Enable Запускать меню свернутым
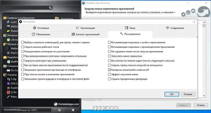Screen dimensions: 211x113 (109, 56)
